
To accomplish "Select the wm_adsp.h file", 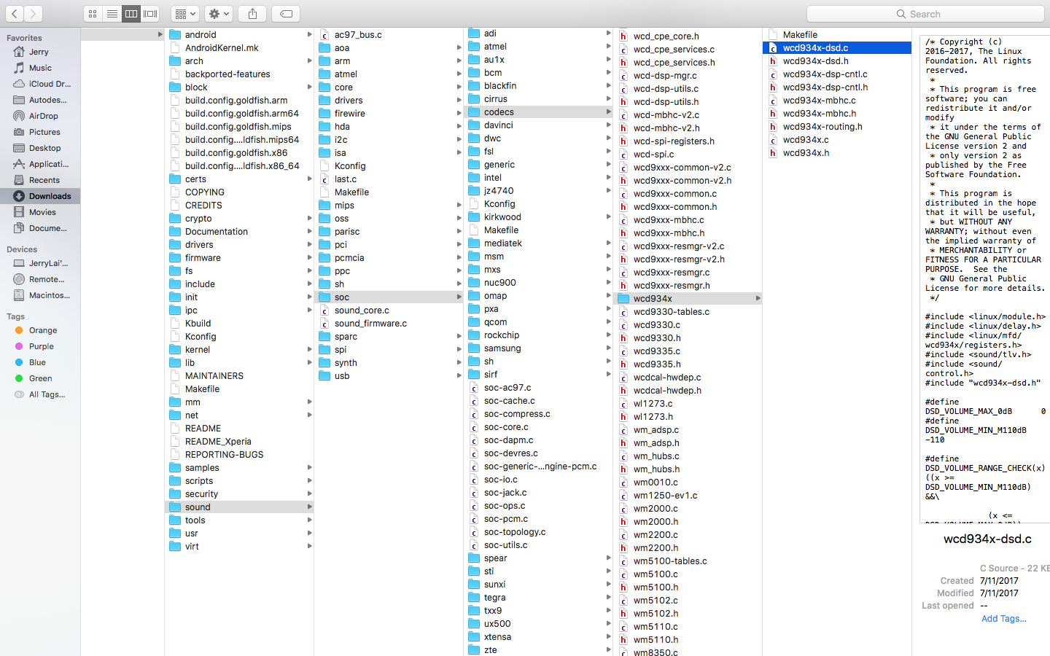I will (x=688, y=442).
